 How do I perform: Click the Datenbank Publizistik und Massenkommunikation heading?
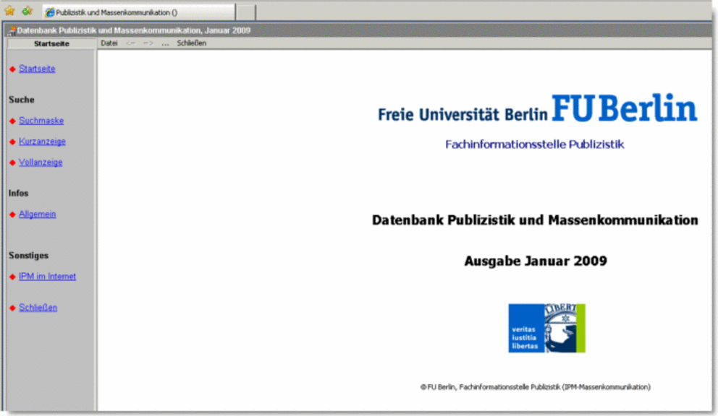coord(535,220)
